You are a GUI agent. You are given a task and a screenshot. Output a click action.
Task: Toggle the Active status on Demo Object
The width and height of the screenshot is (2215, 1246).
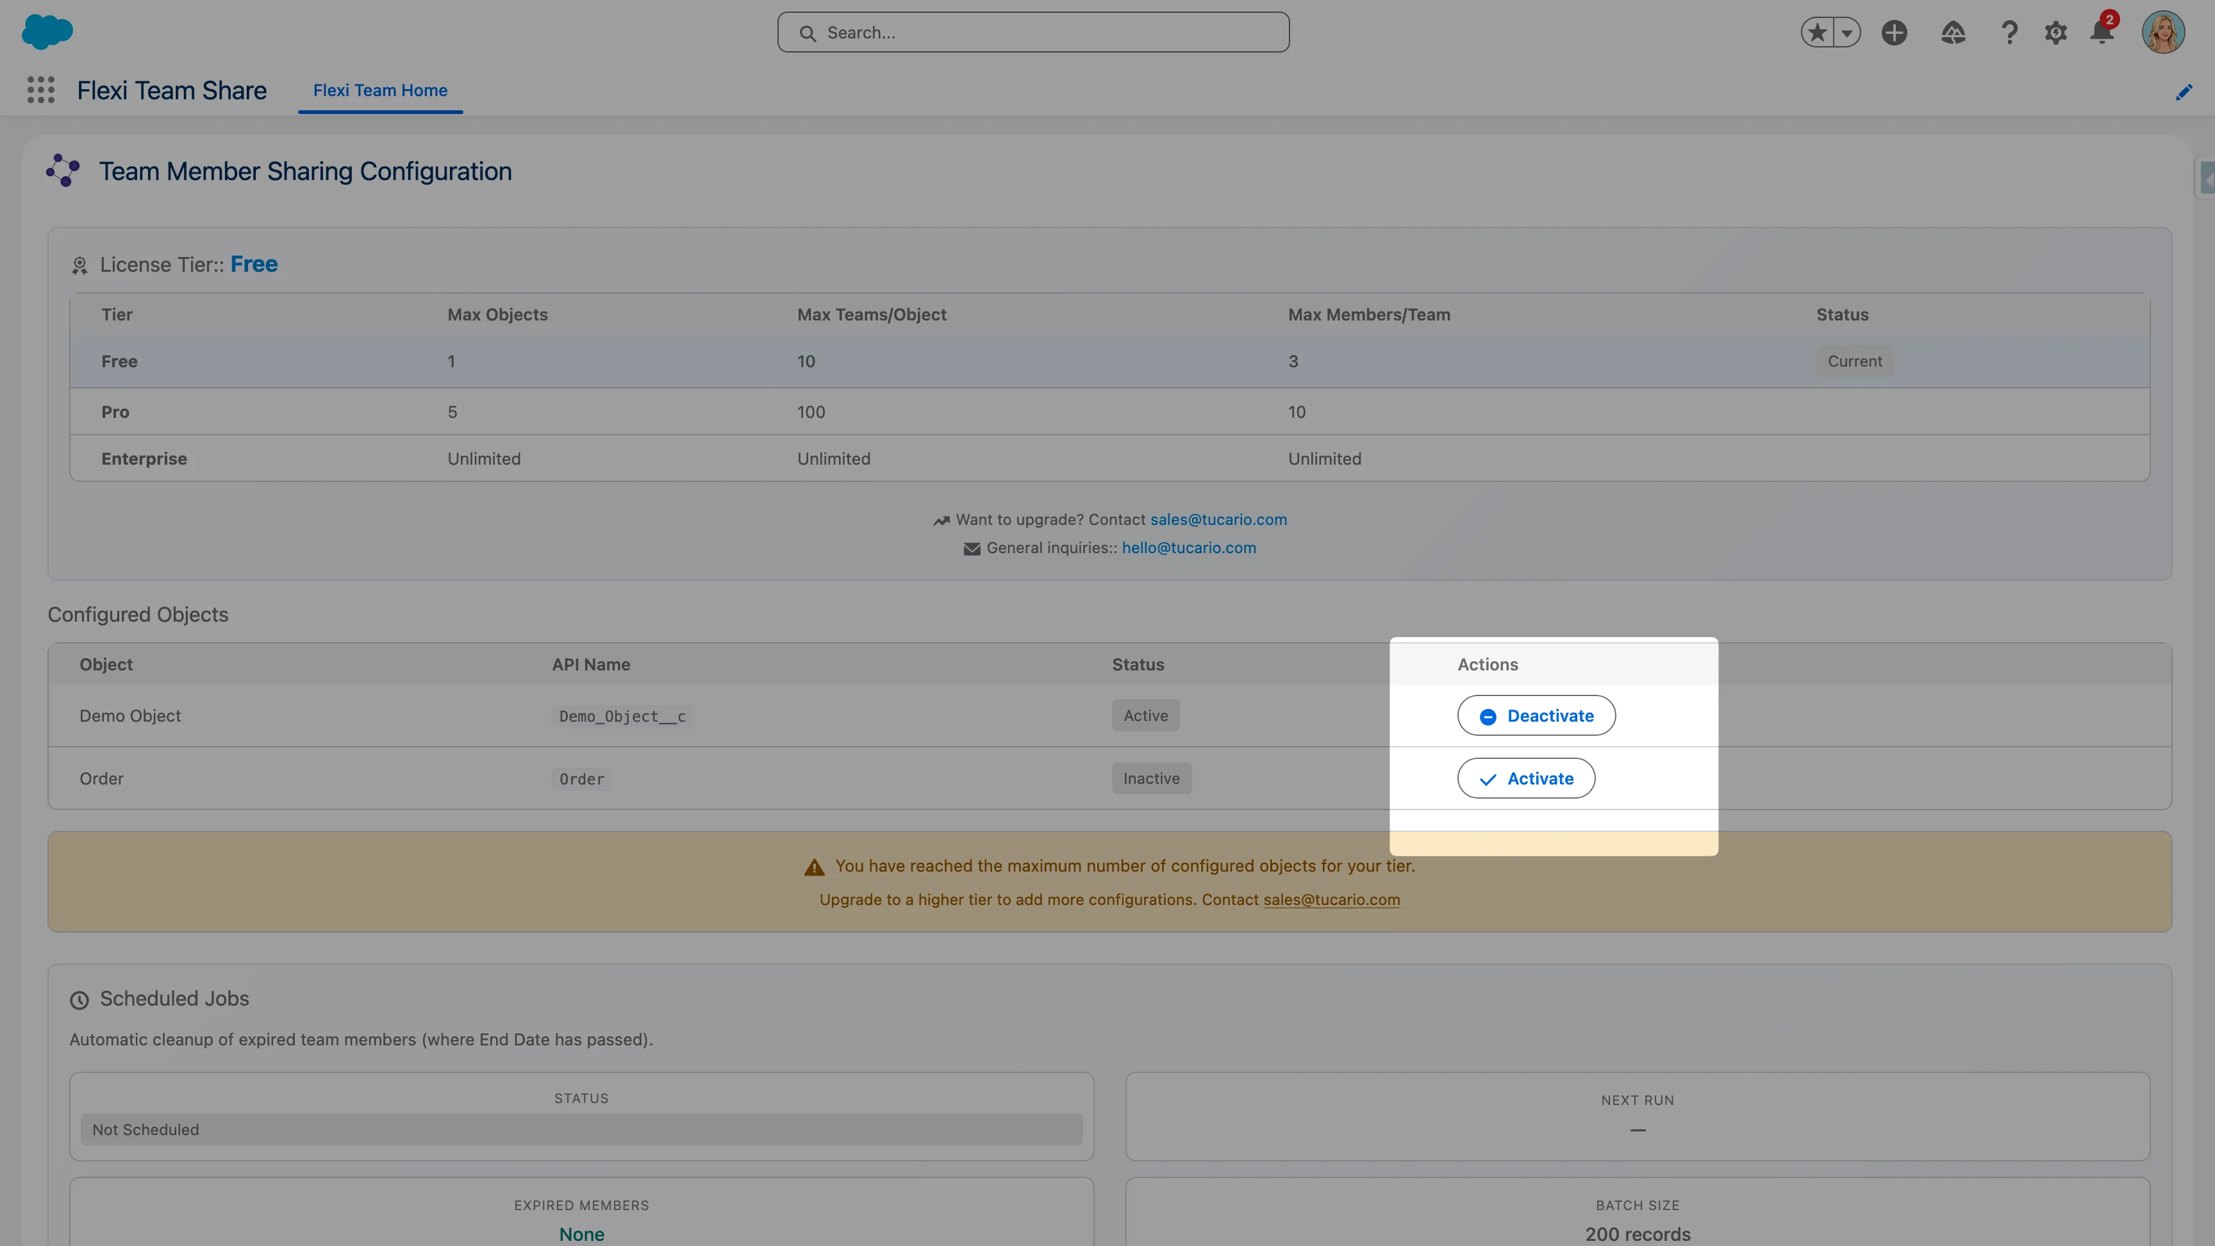click(1145, 715)
